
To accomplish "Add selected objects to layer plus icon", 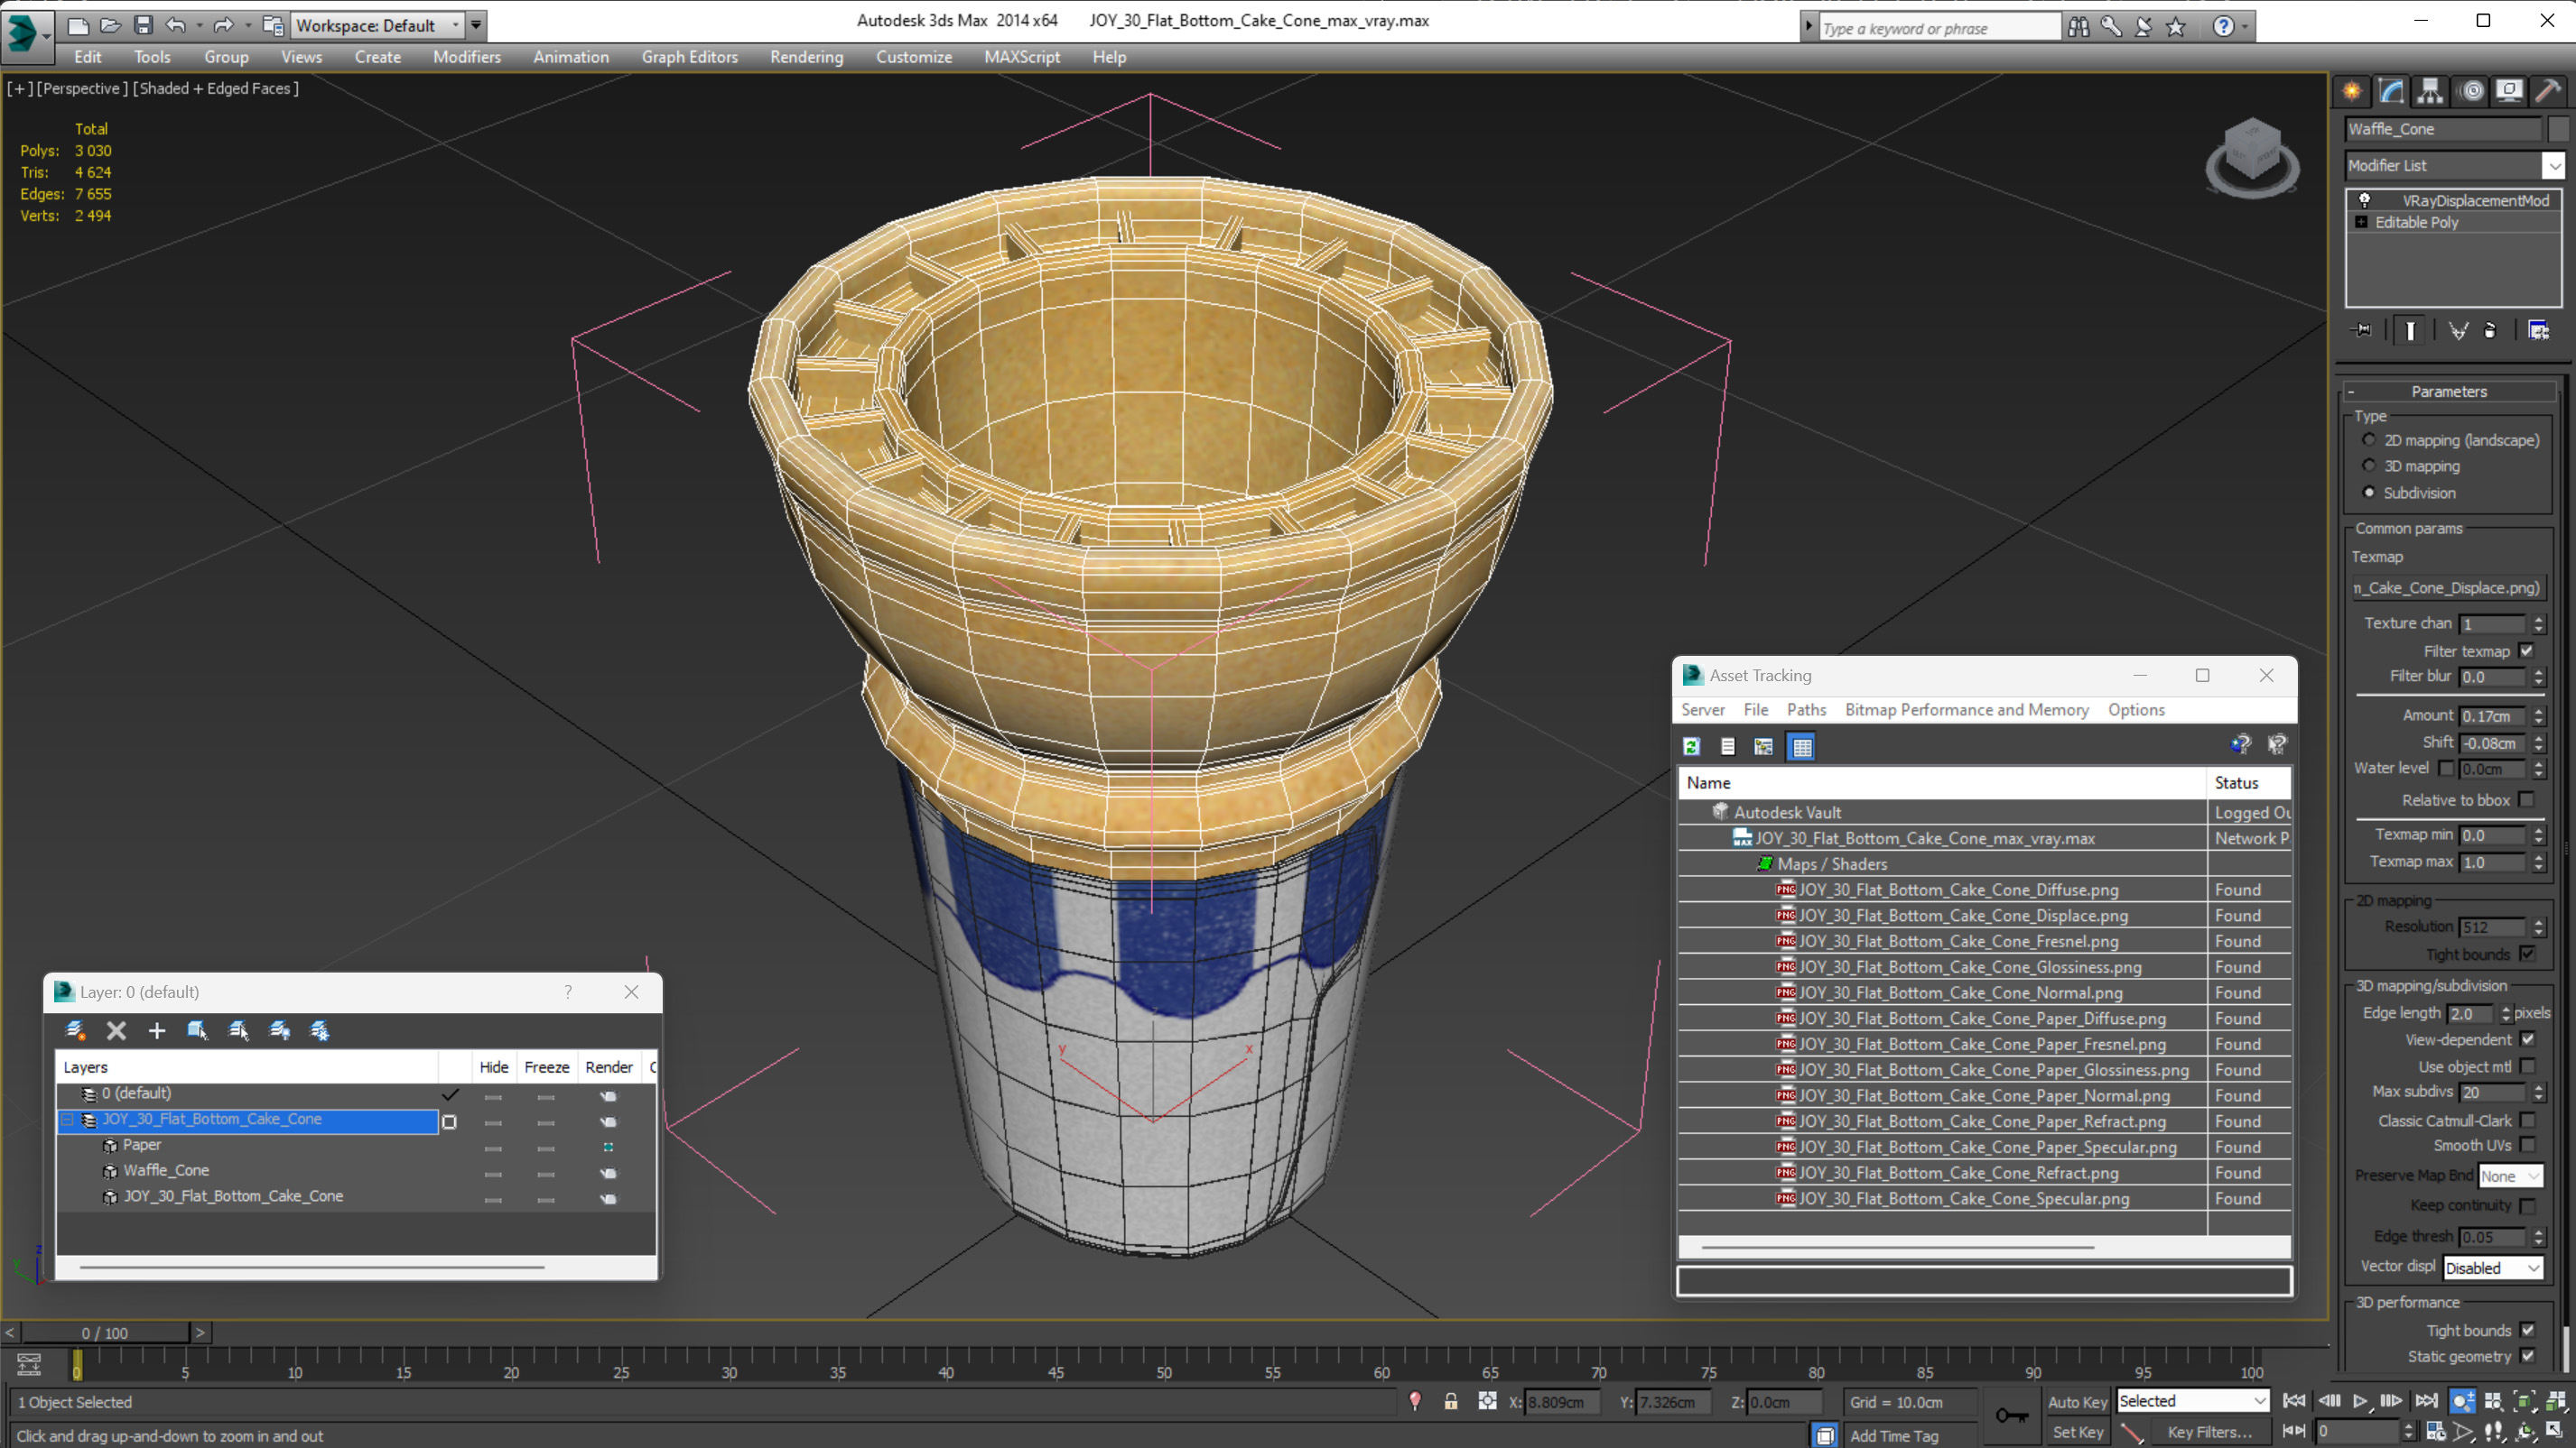I will point(157,1030).
